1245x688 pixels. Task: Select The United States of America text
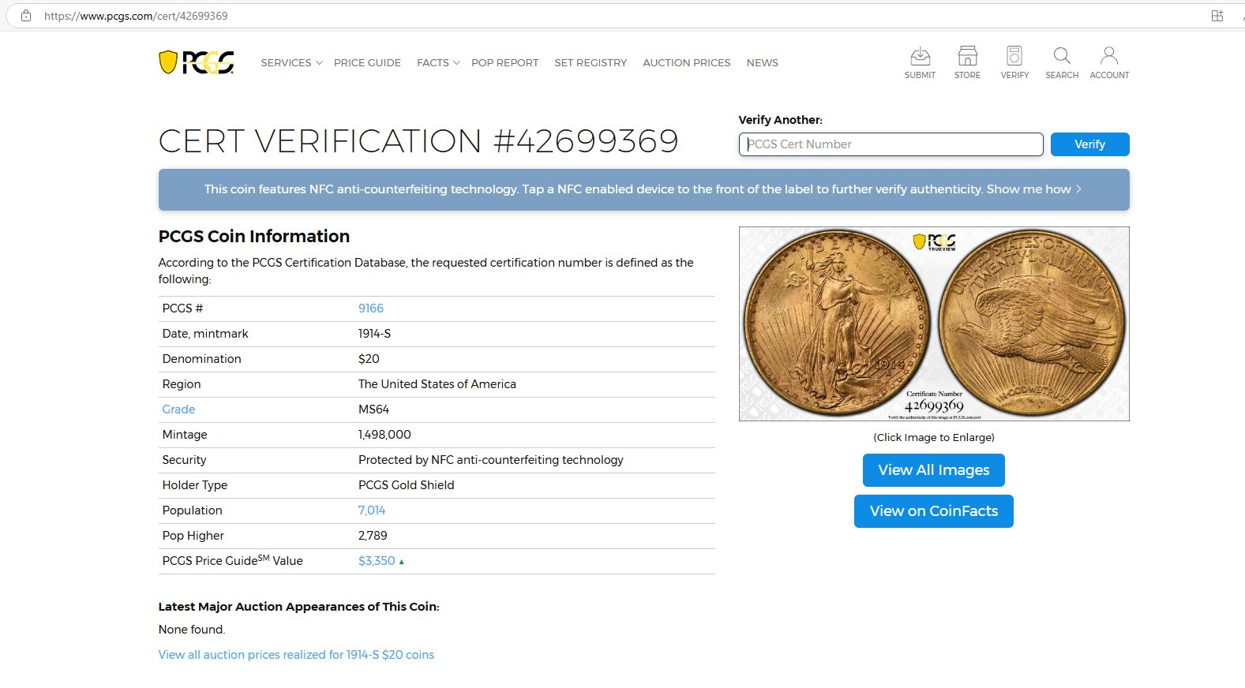coord(437,384)
